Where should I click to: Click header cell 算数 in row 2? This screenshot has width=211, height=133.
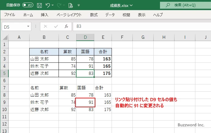(68, 52)
